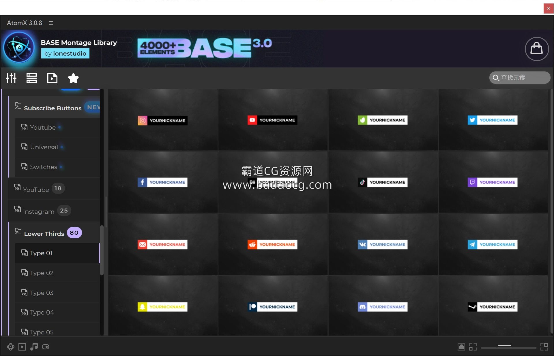
Task: Click the sidebar category scrollbar
Action: click(102, 250)
